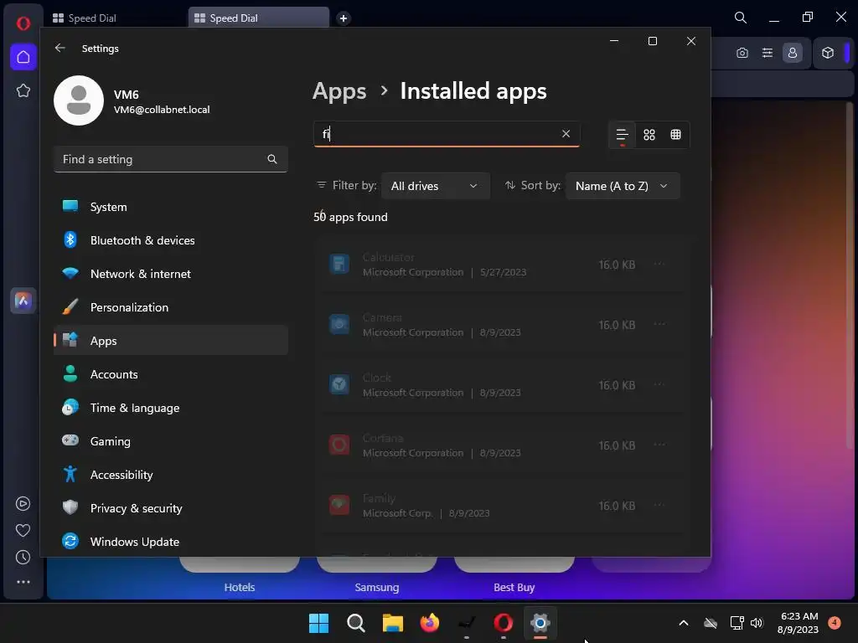The image size is (858, 643).
Task: Open a new tab in Opera
Action: point(343,18)
